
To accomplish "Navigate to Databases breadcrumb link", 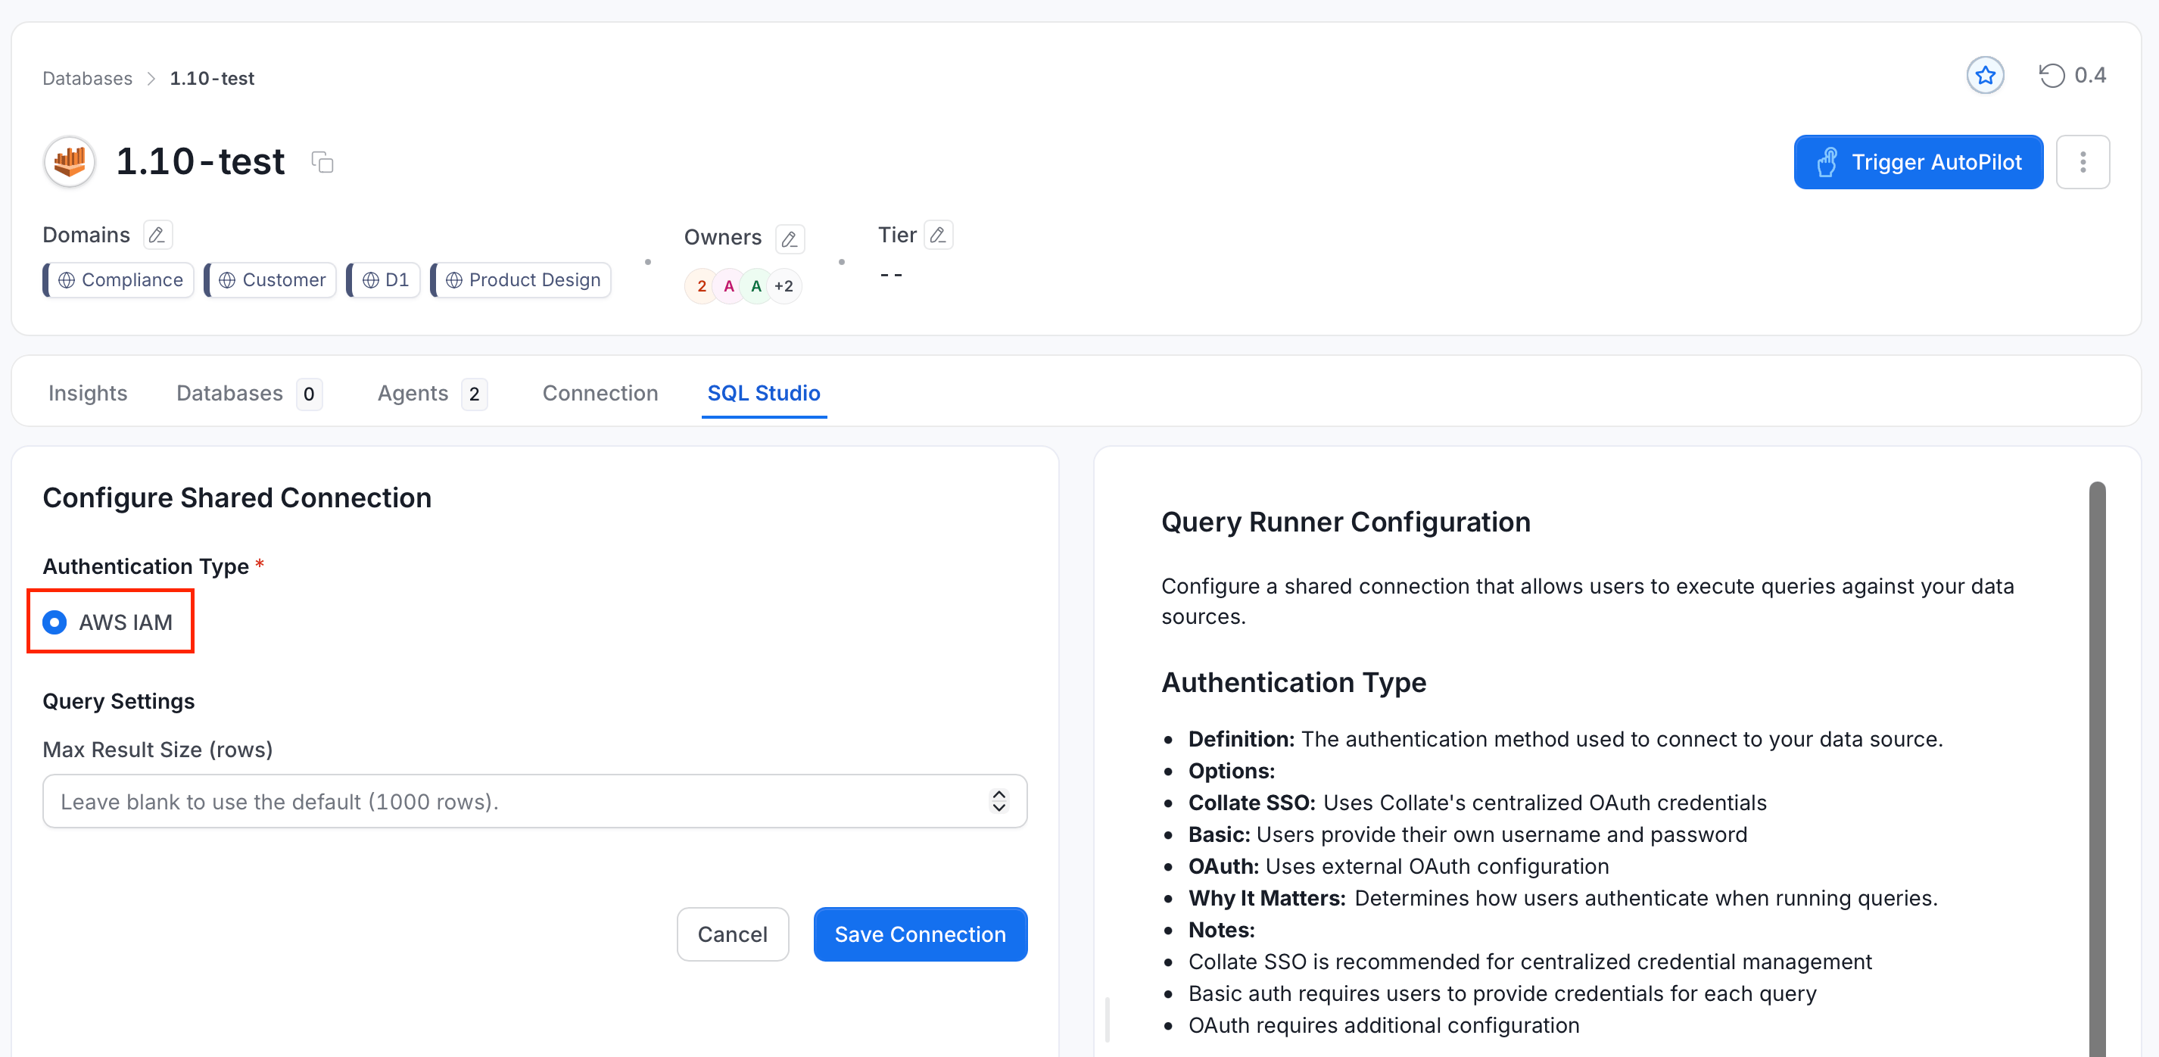I will coord(87,78).
